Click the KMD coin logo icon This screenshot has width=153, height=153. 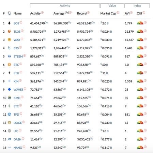[9, 98]
